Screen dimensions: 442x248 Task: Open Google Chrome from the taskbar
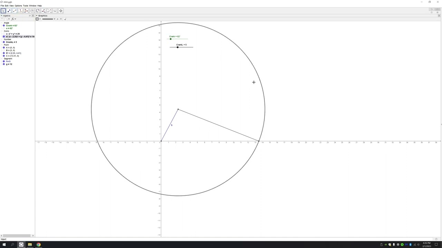[38, 245]
